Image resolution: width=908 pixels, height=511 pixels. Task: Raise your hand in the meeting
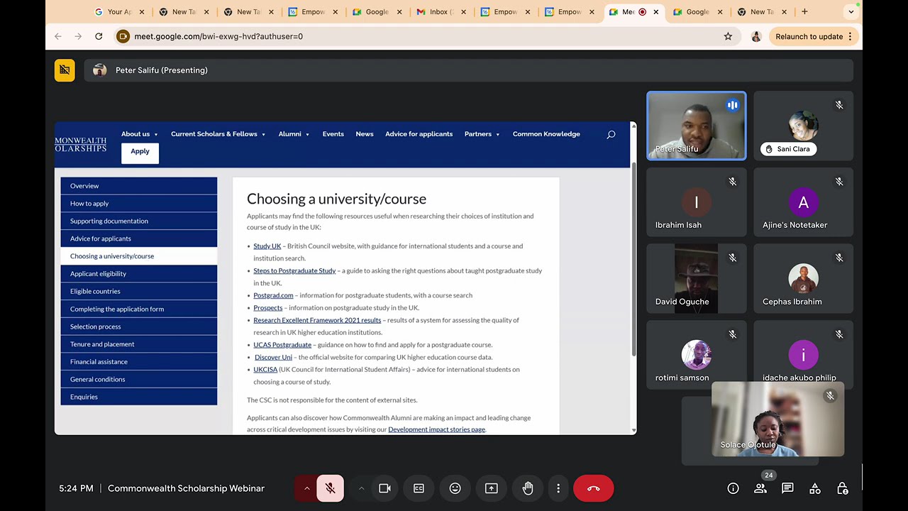(528, 488)
